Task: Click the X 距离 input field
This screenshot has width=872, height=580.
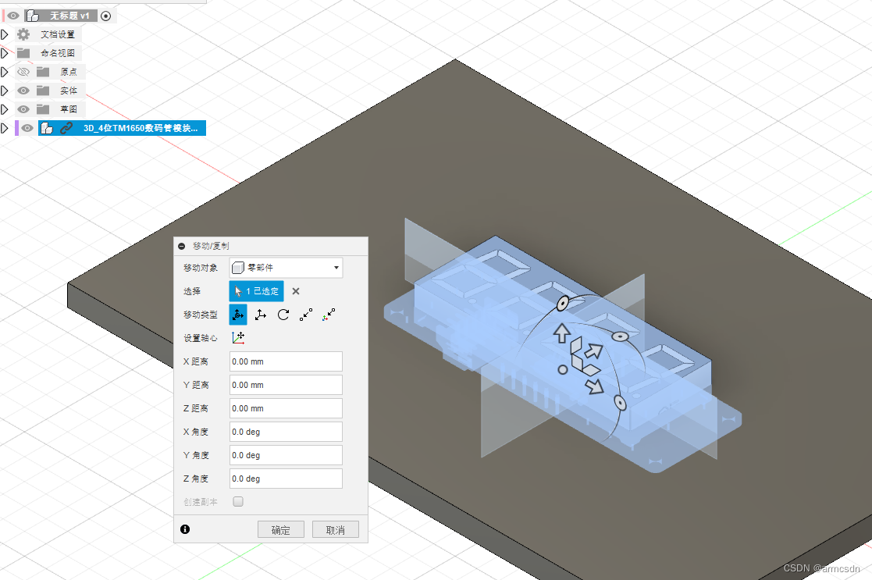Action: pyautogui.click(x=286, y=361)
